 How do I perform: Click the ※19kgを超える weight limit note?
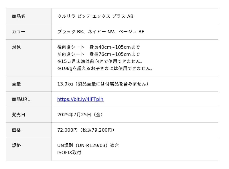105,69
